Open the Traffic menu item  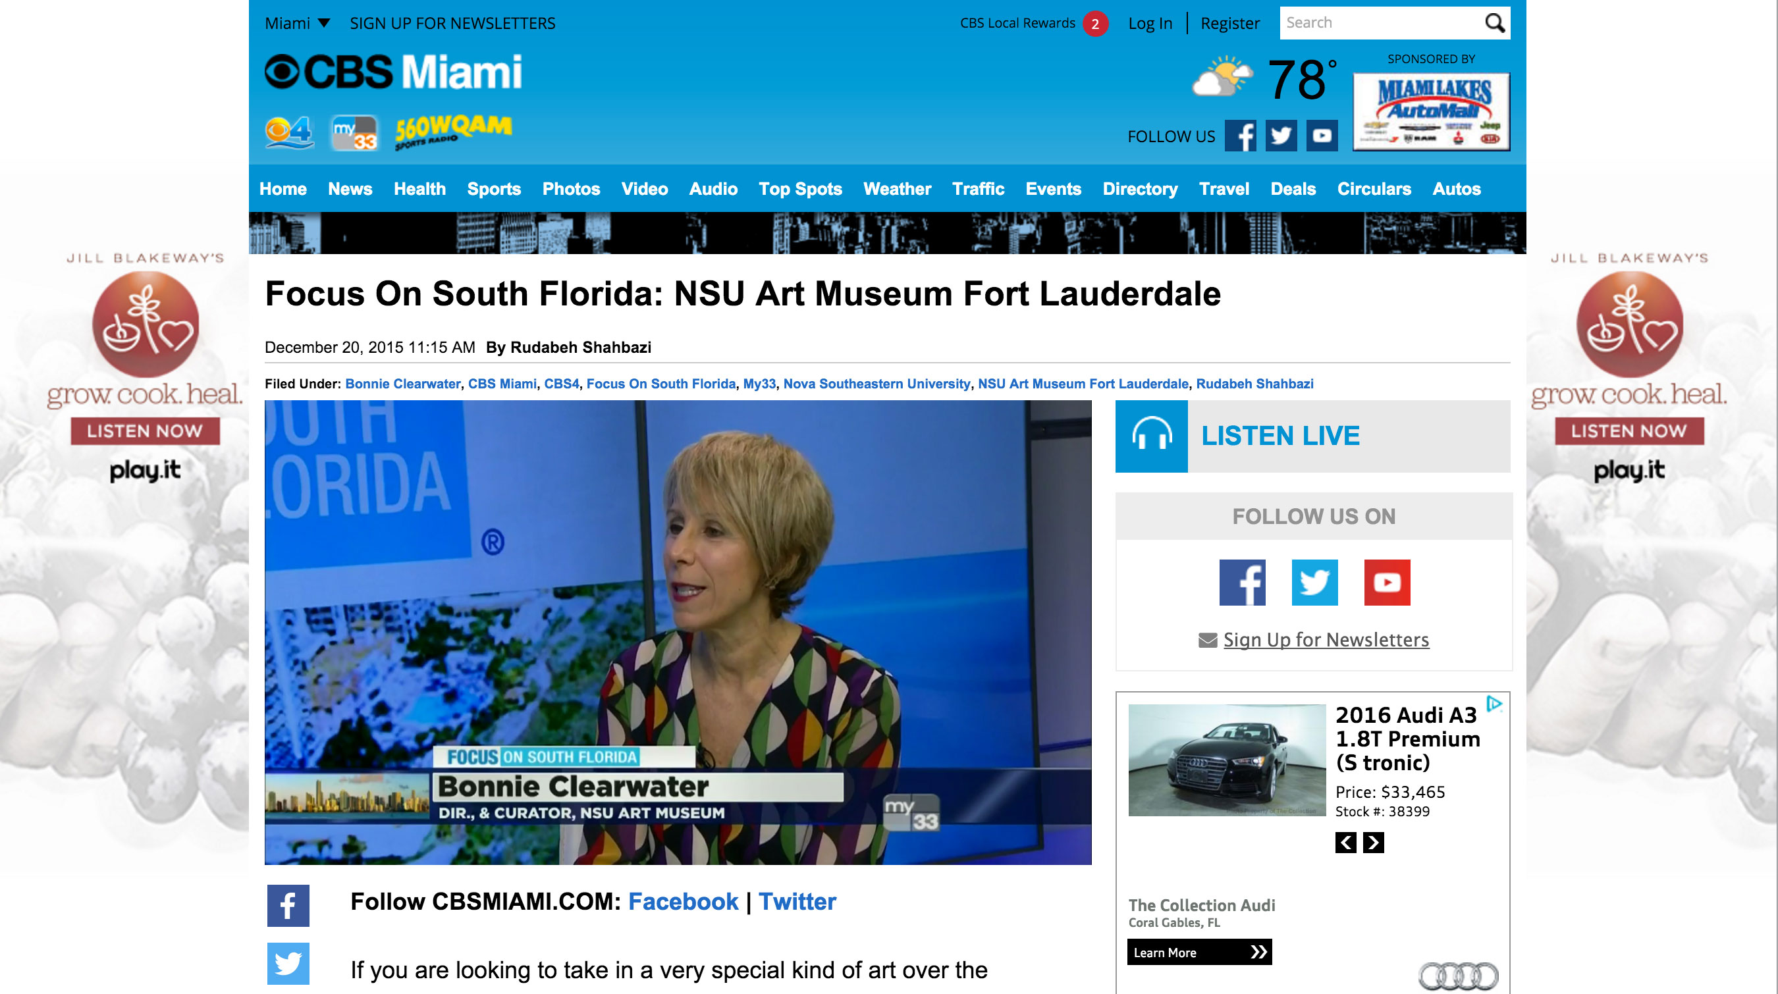click(x=978, y=189)
